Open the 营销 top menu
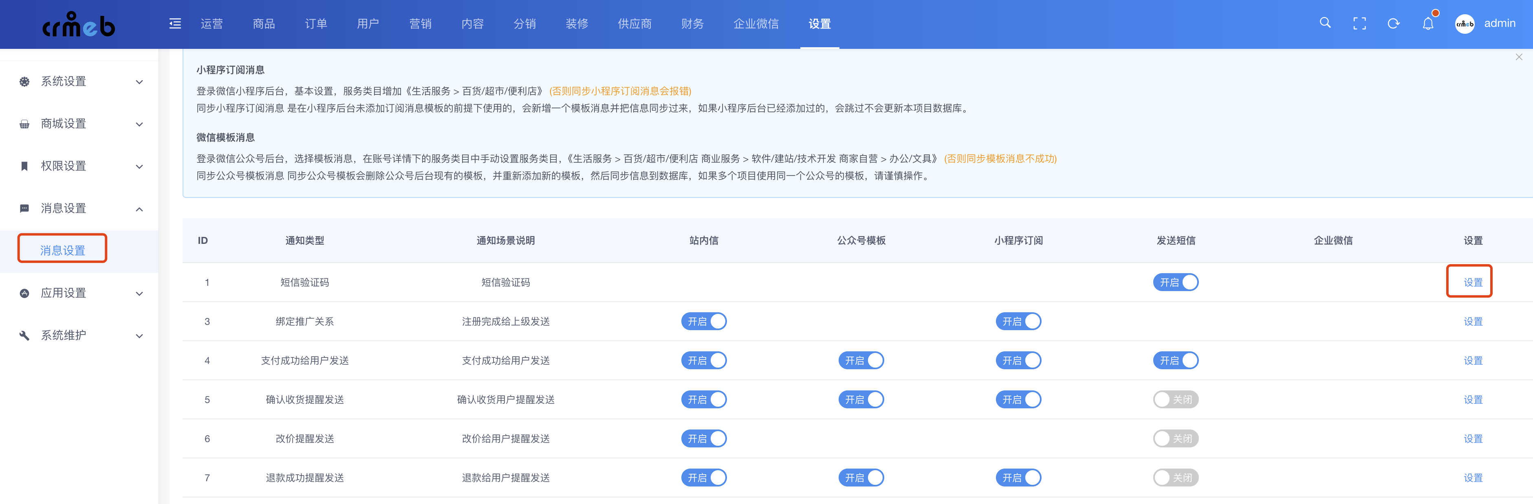The image size is (1533, 504). tap(420, 24)
